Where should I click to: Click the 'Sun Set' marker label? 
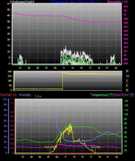click(96, 147)
